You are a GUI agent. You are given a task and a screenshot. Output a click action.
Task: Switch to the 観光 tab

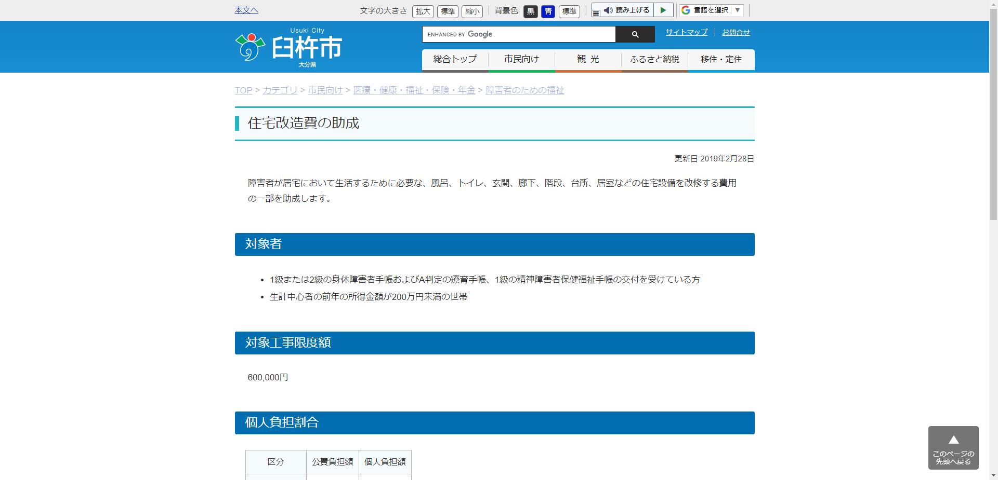pos(587,59)
